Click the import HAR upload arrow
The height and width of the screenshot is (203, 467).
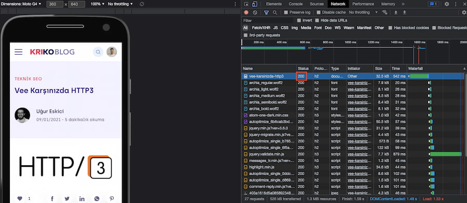pyautogui.click(x=396, y=12)
